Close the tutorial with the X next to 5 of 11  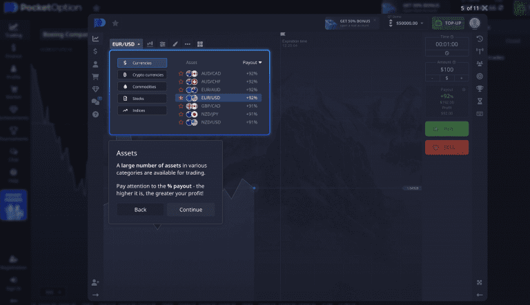click(484, 8)
